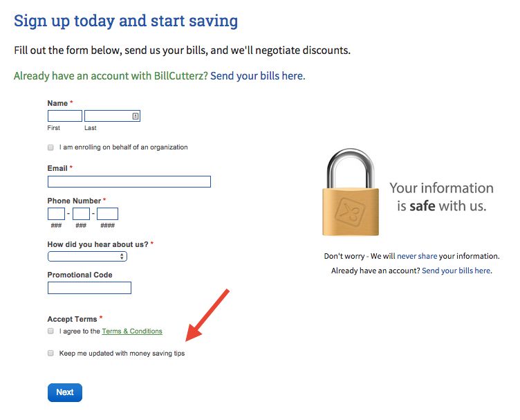520x420 pixels.
Task: Focus the First name input field
Action: point(65,116)
